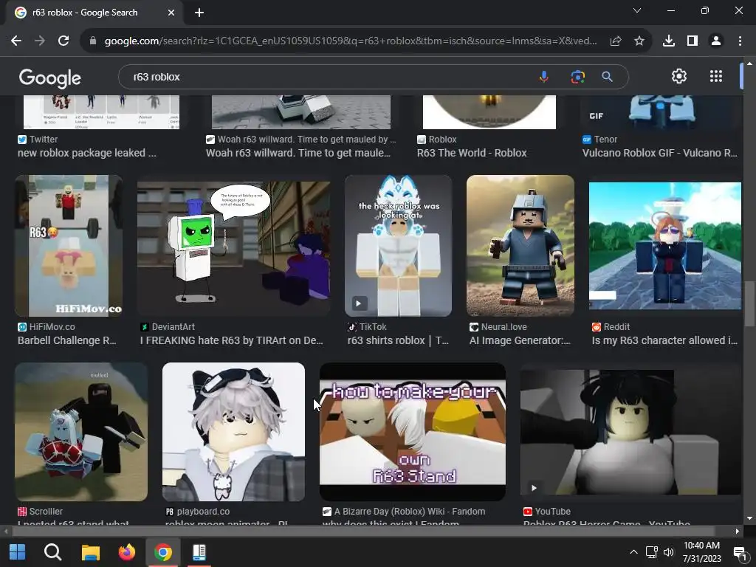View site information via lock icon
Screen dimensions: 756x567
point(93,41)
